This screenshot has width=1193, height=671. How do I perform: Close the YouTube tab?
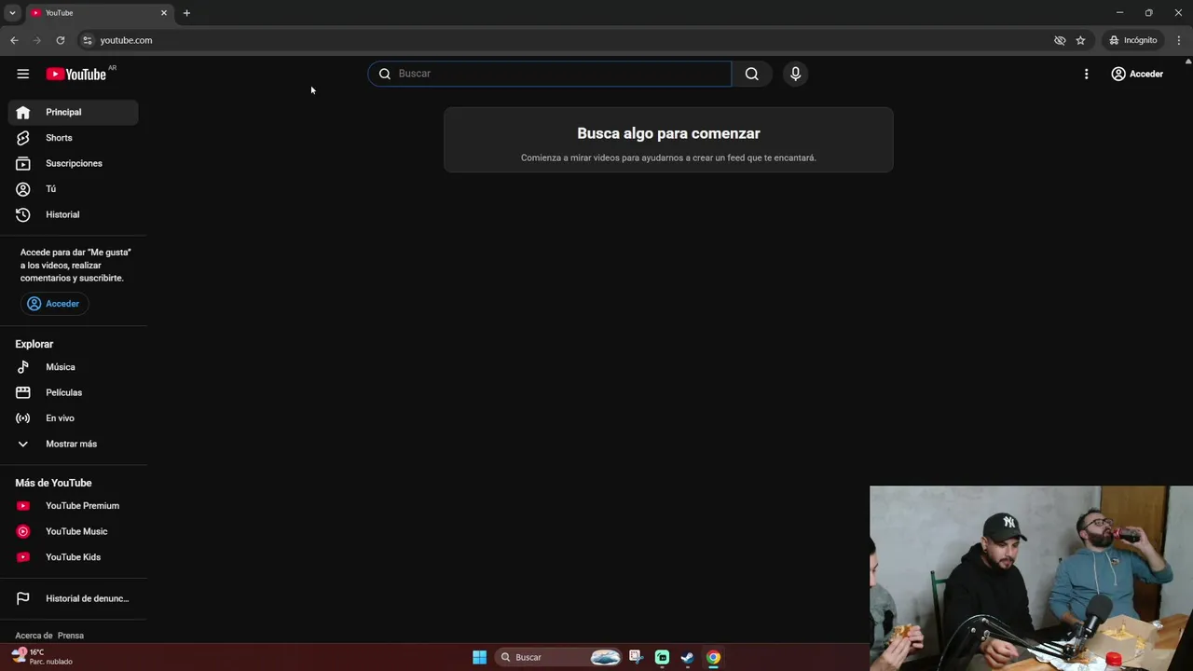pyautogui.click(x=164, y=13)
